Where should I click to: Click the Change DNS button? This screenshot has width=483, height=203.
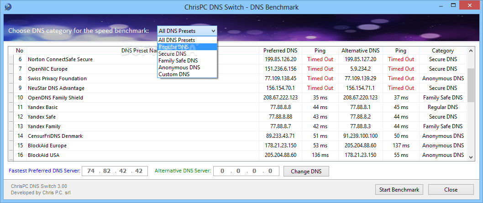[x=306, y=172]
